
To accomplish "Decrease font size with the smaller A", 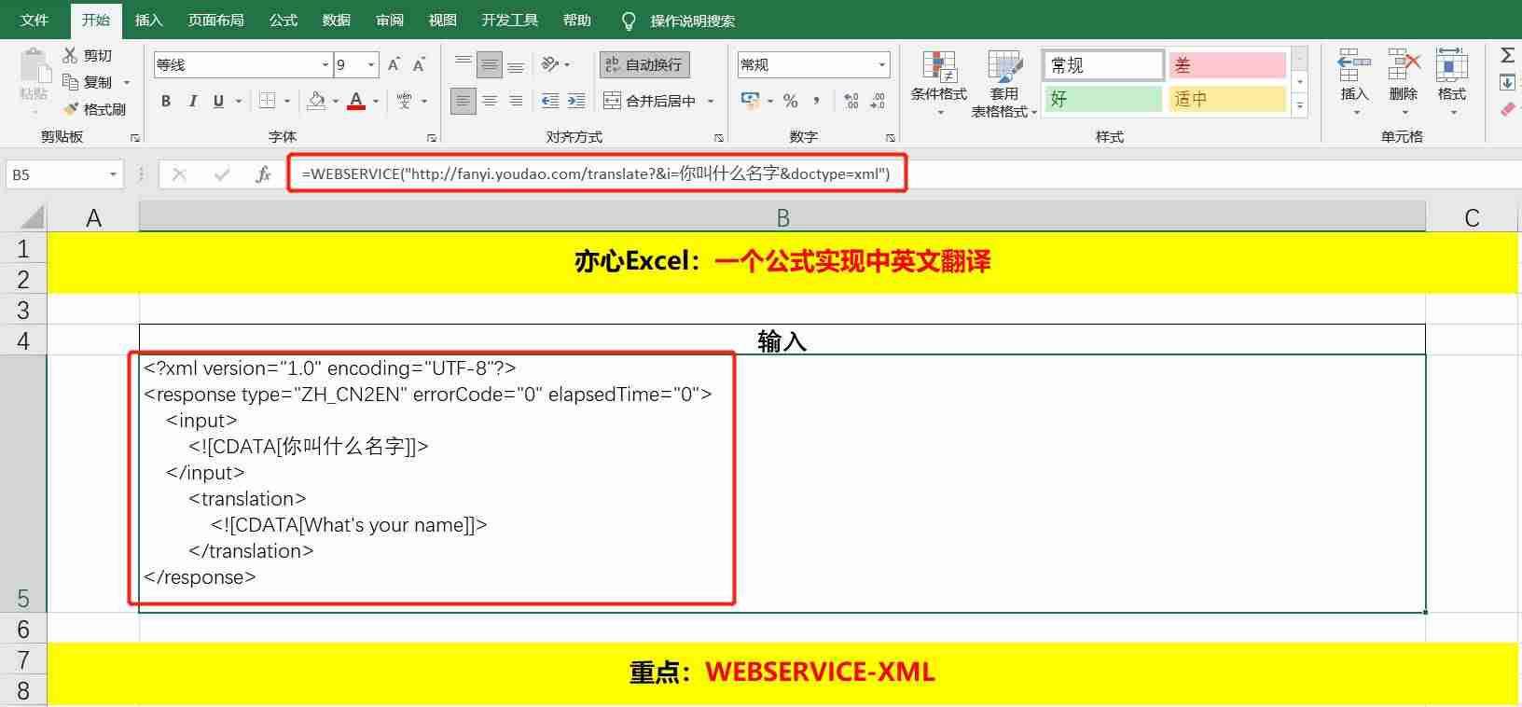I will pyautogui.click(x=420, y=64).
